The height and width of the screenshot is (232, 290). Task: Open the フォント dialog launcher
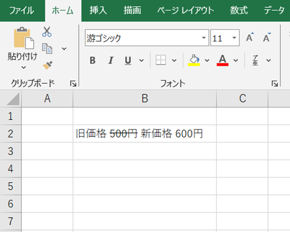pyautogui.click(x=274, y=84)
